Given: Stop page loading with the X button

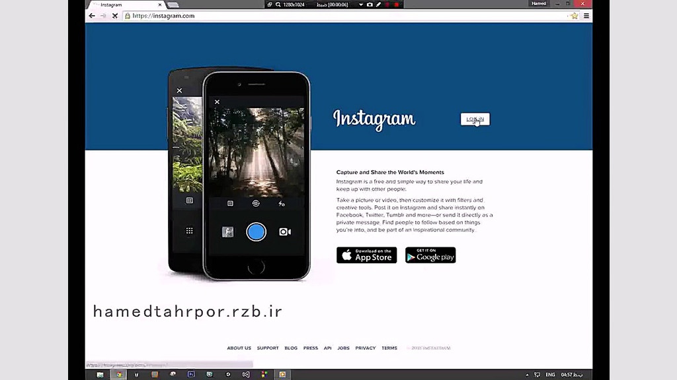Looking at the screenshot, I should 115,16.
